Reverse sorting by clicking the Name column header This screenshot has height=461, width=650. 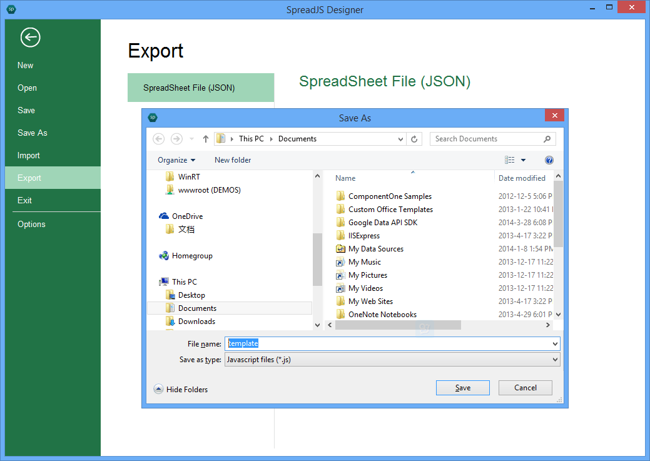345,178
